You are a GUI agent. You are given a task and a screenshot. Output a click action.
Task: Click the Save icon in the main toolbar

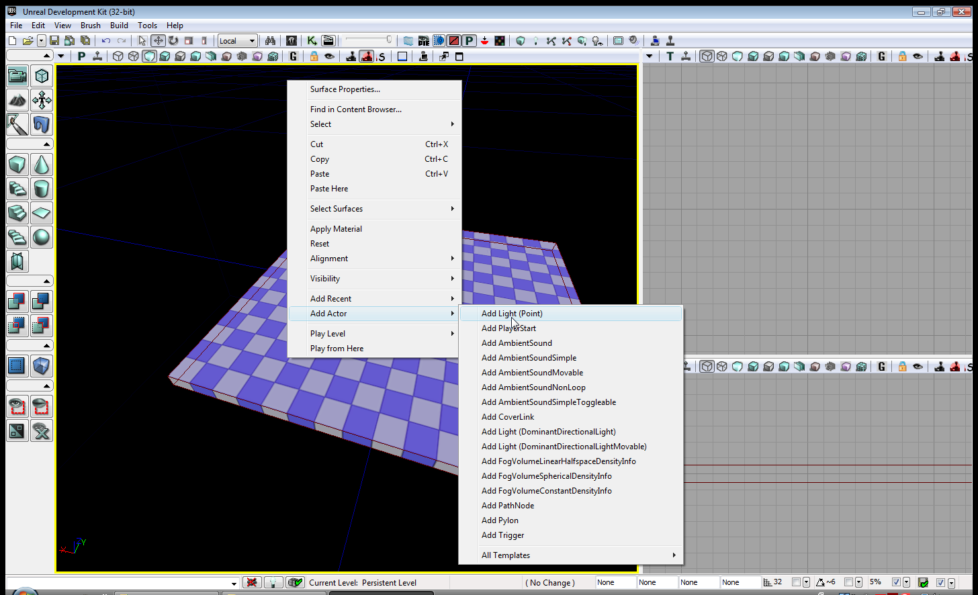click(x=54, y=41)
